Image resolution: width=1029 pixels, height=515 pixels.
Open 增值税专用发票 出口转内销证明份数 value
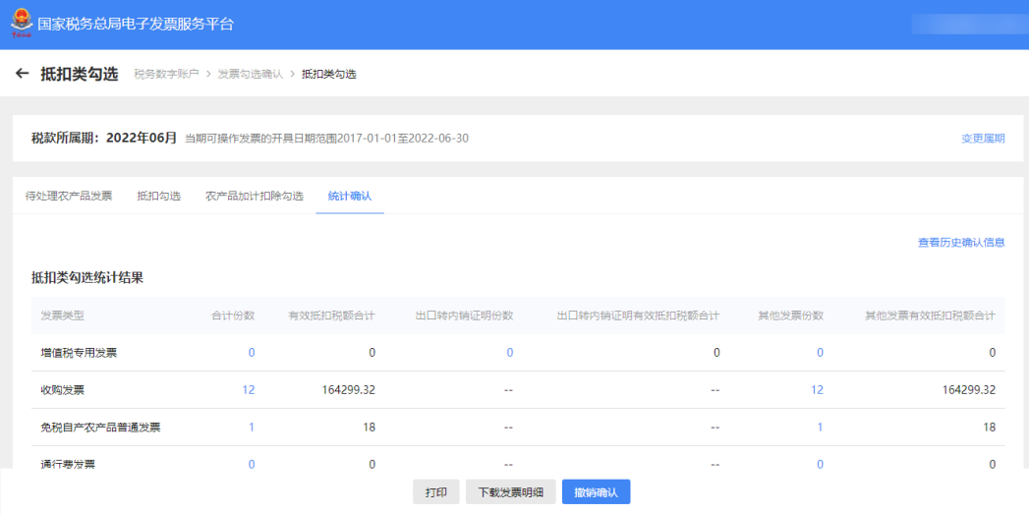[509, 353]
